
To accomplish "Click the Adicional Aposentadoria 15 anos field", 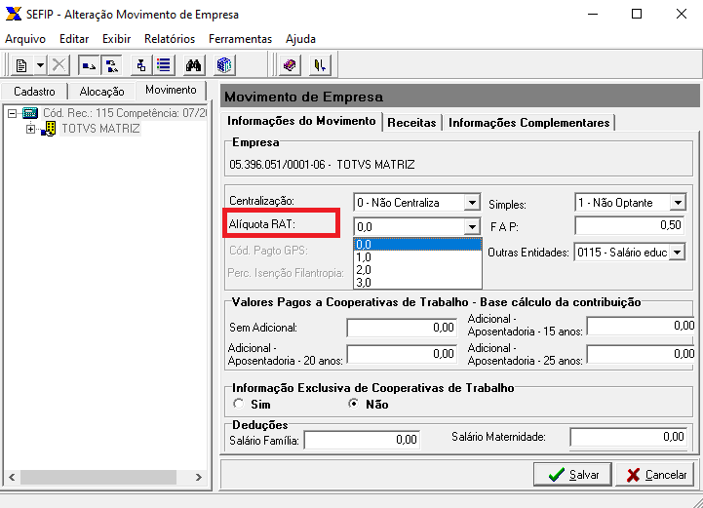I will tap(642, 326).
